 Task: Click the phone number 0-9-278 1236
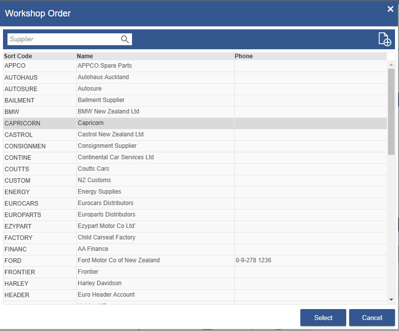coord(253,260)
